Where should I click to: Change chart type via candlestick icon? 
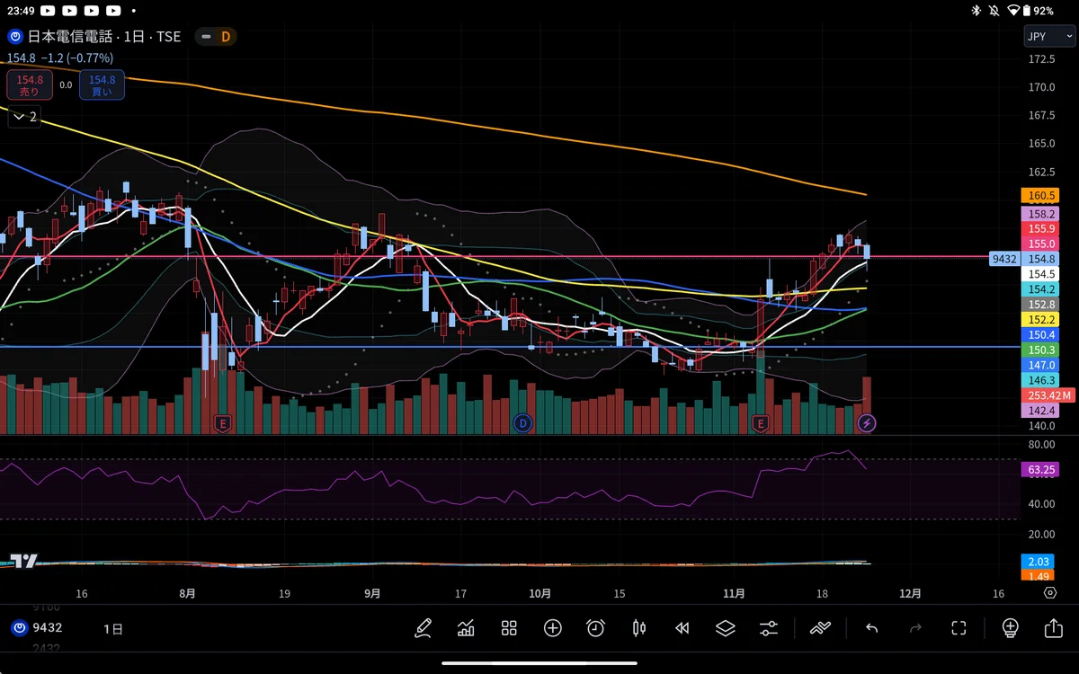[639, 628]
